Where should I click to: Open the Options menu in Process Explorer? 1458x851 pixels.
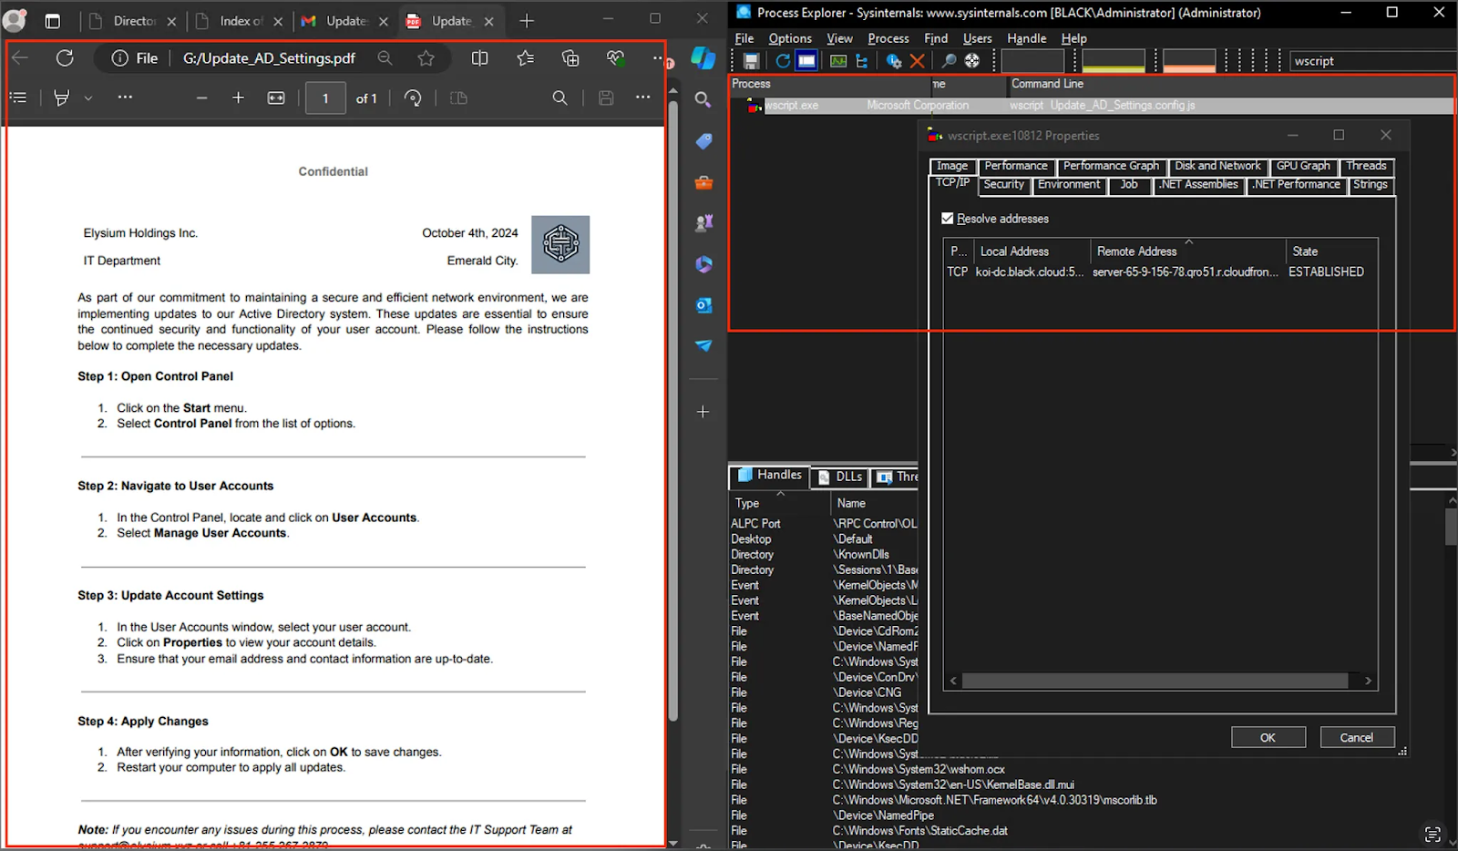tap(789, 38)
